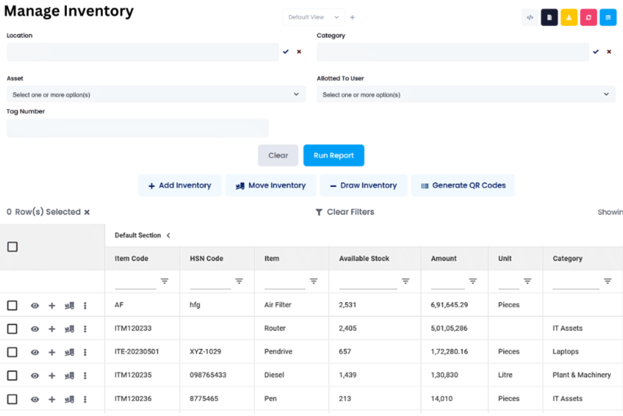Select the Air Filter row checkbox
The height and width of the screenshot is (416, 623).
[x=12, y=305]
